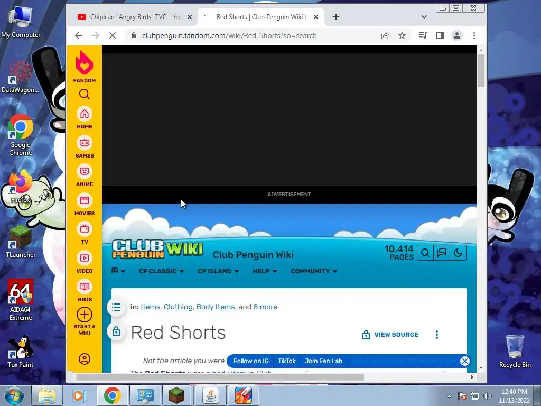Click the page protection lock icon beside title

tap(116, 331)
